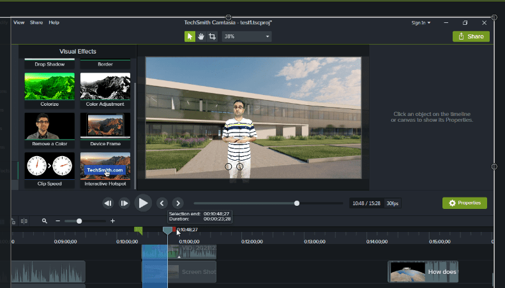Click the 0:13:00;00 ruler label
The image size is (505, 288).
314,241
